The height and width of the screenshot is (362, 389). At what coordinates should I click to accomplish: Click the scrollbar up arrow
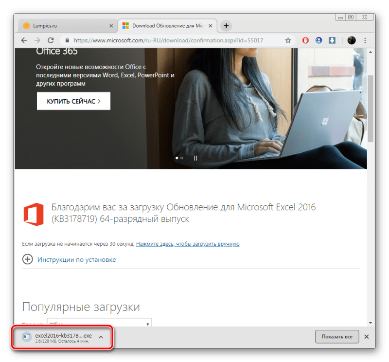tap(371, 52)
